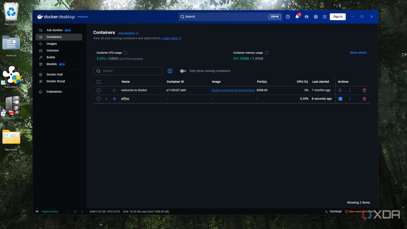This screenshot has width=407, height=229.
Task: Open the Builds section
Action: pos(59,57)
